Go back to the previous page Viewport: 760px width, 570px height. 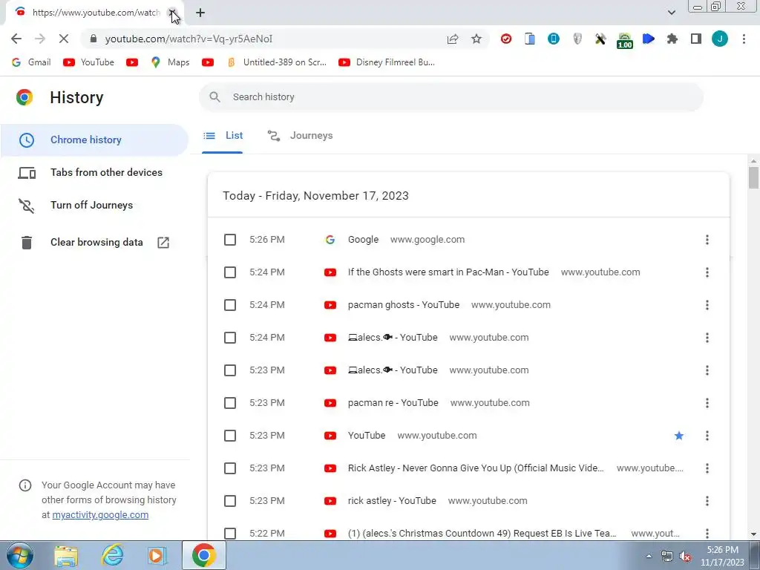tap(16, 39)
